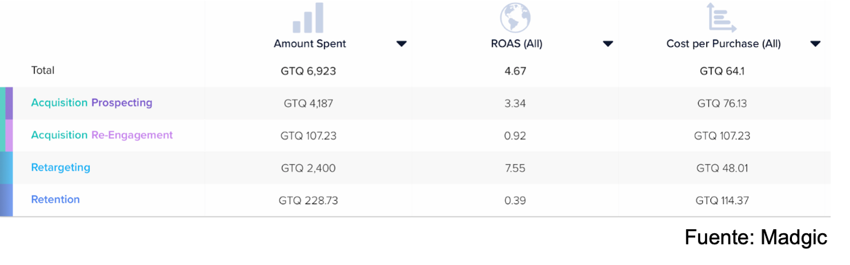The height and width of the screenshot is (265, 850).
Task: Click the Amount Spent column header text
Action: coord(310,43)
